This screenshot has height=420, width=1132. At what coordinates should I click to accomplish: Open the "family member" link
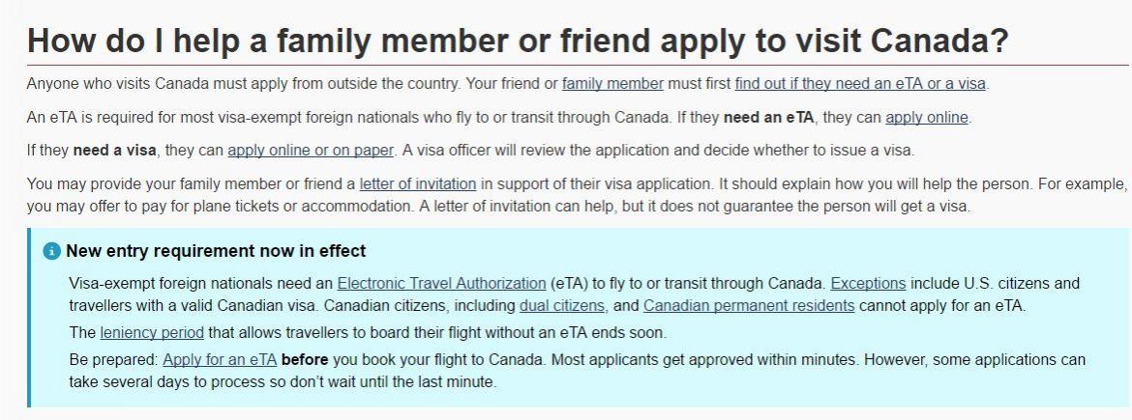pyautogui.click(x=612, y=84)
